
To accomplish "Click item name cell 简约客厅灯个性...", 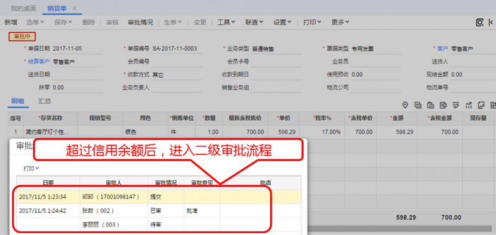I will (x=50, y=132).
